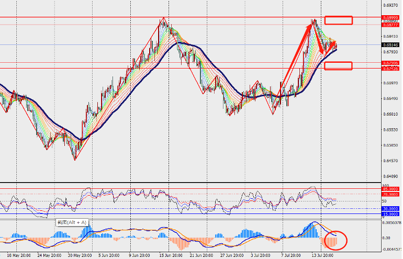The image size is (403, 259).
Task: Click the 21 Jun 20:00 time label
Action: click(201, 255)
